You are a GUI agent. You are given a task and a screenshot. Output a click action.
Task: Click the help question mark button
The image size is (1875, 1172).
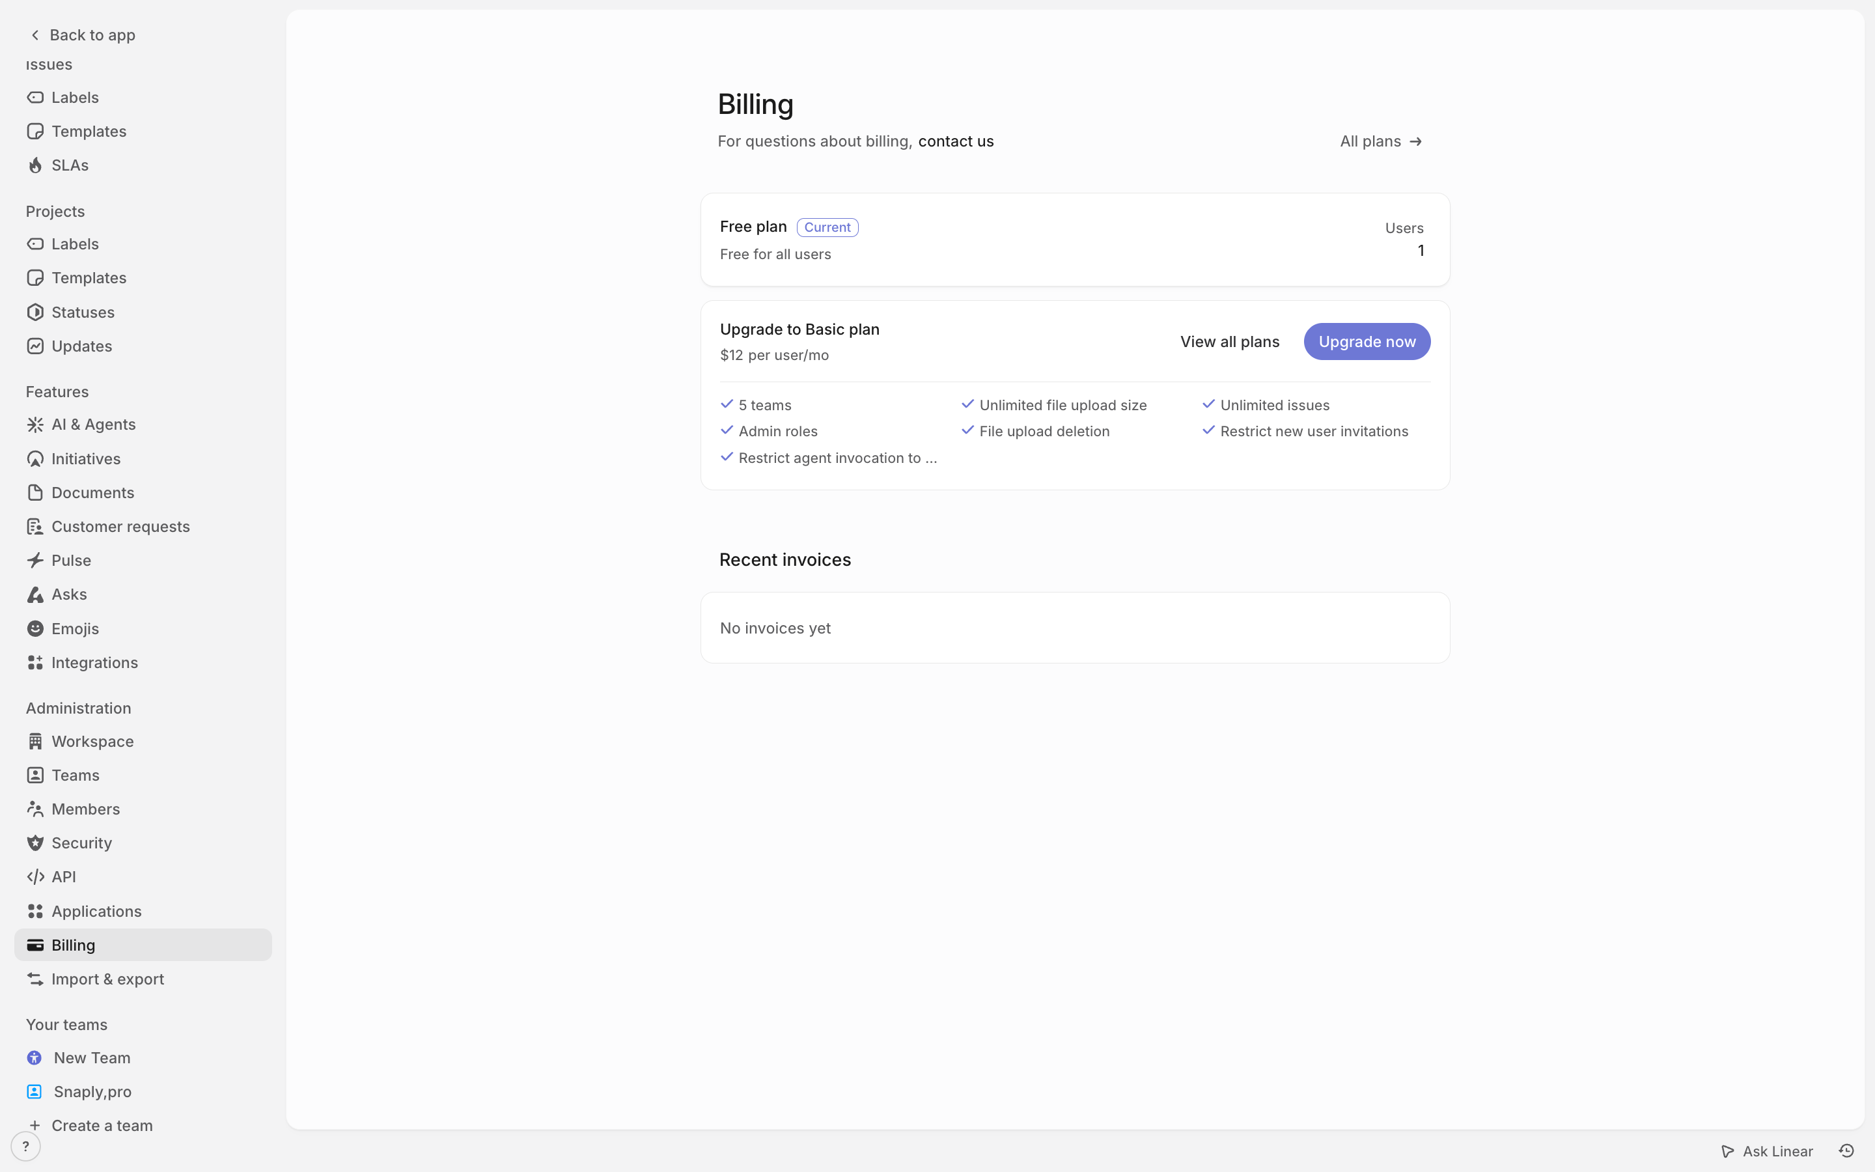click(x=25, y=1147)
